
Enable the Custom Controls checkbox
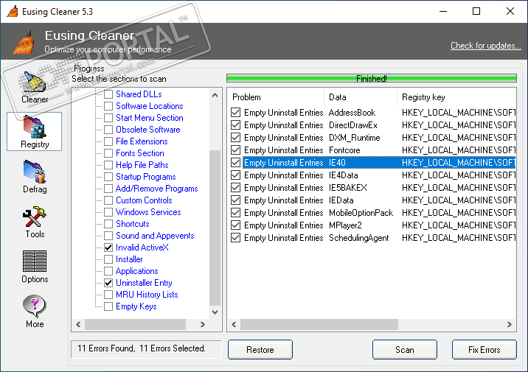click(x=108, y=200)
